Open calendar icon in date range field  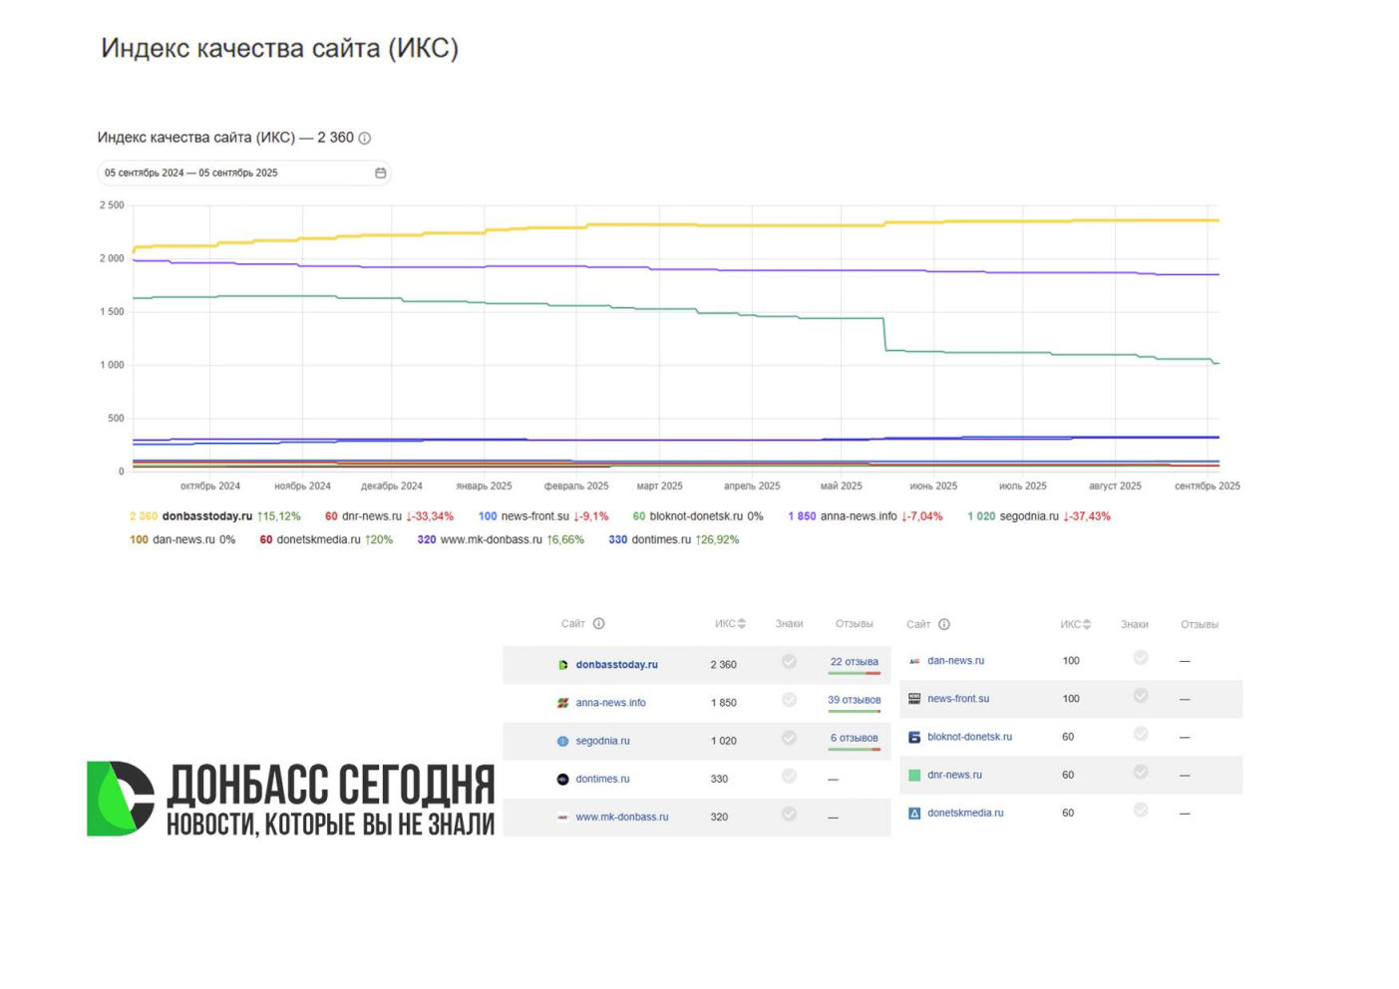pos(380,173)
